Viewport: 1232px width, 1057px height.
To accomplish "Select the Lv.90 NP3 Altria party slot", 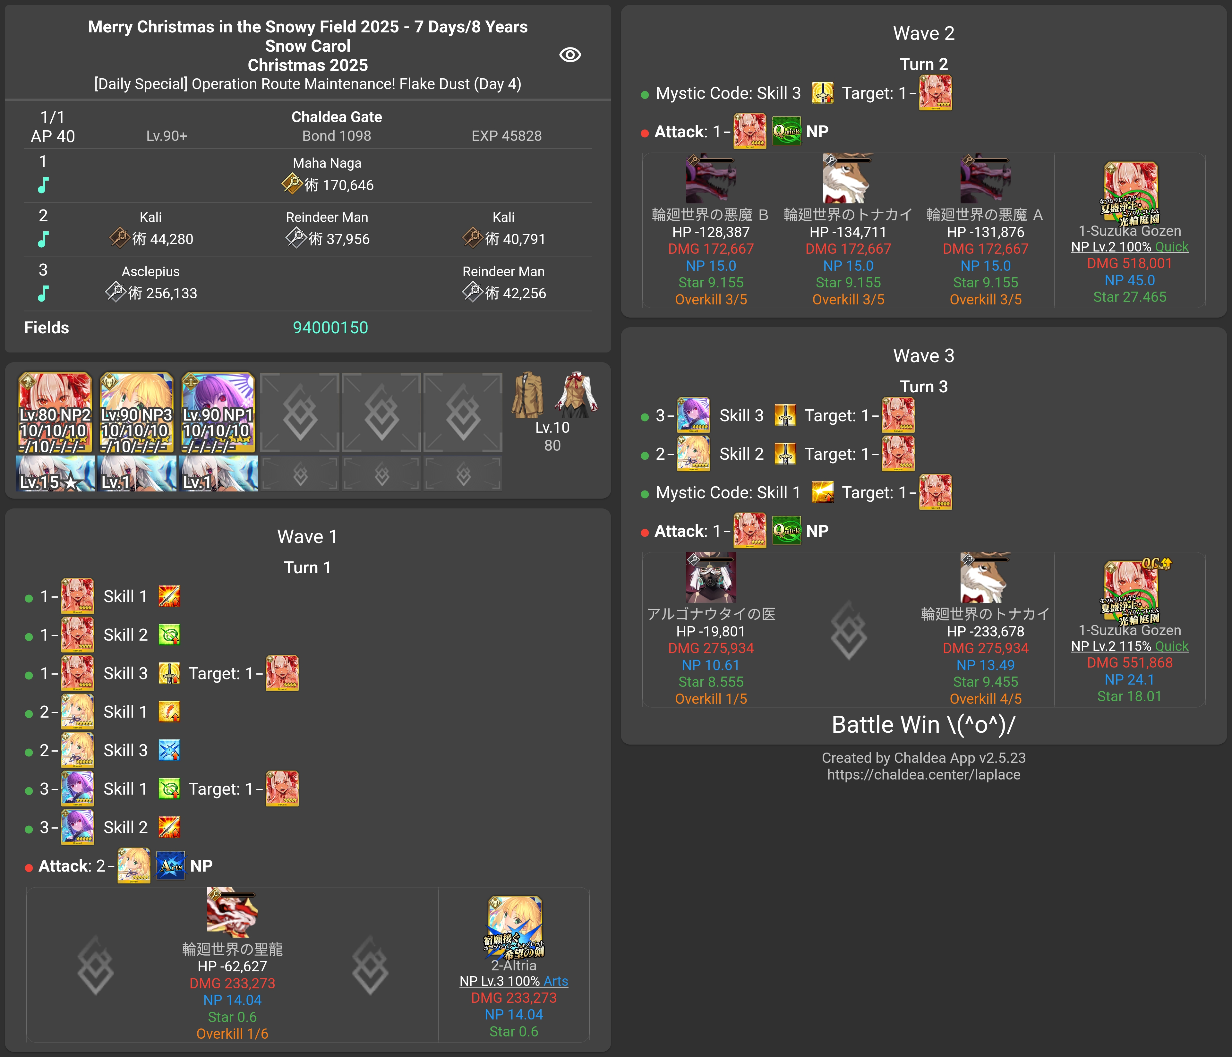I will point(136,412).
